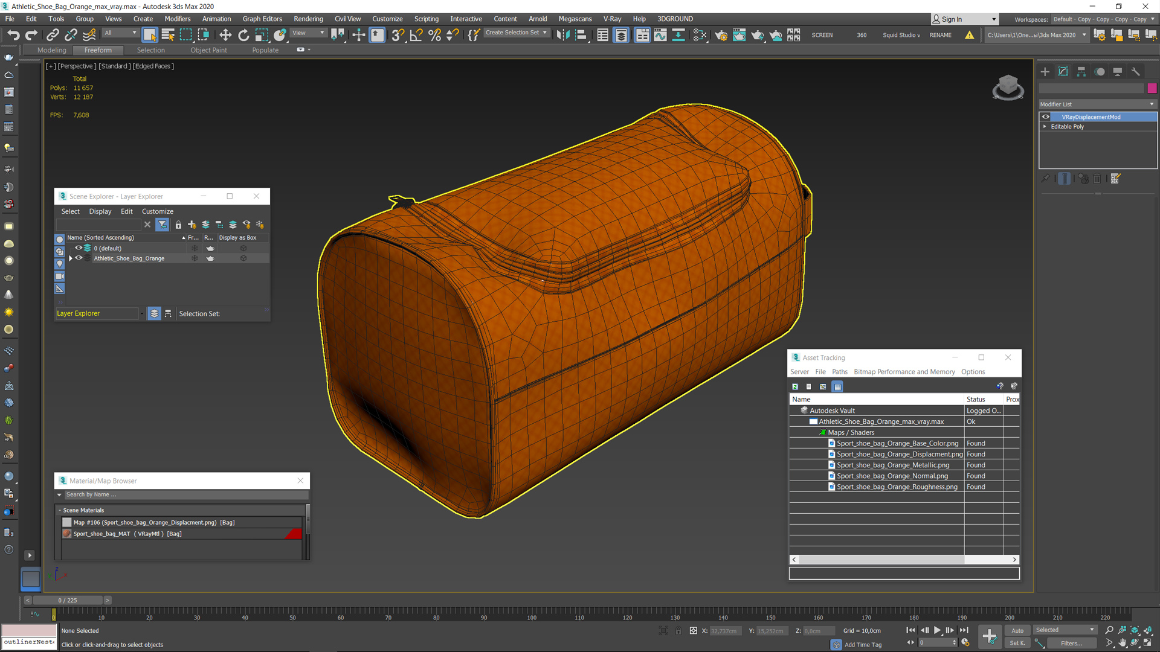Open the Hierarchy panel tab icon

pos(1081,72)
